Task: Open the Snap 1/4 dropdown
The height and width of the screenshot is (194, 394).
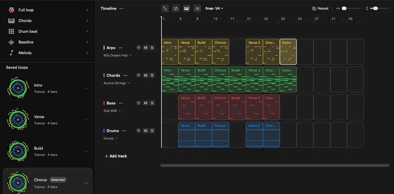Action: tap(214, 8)
